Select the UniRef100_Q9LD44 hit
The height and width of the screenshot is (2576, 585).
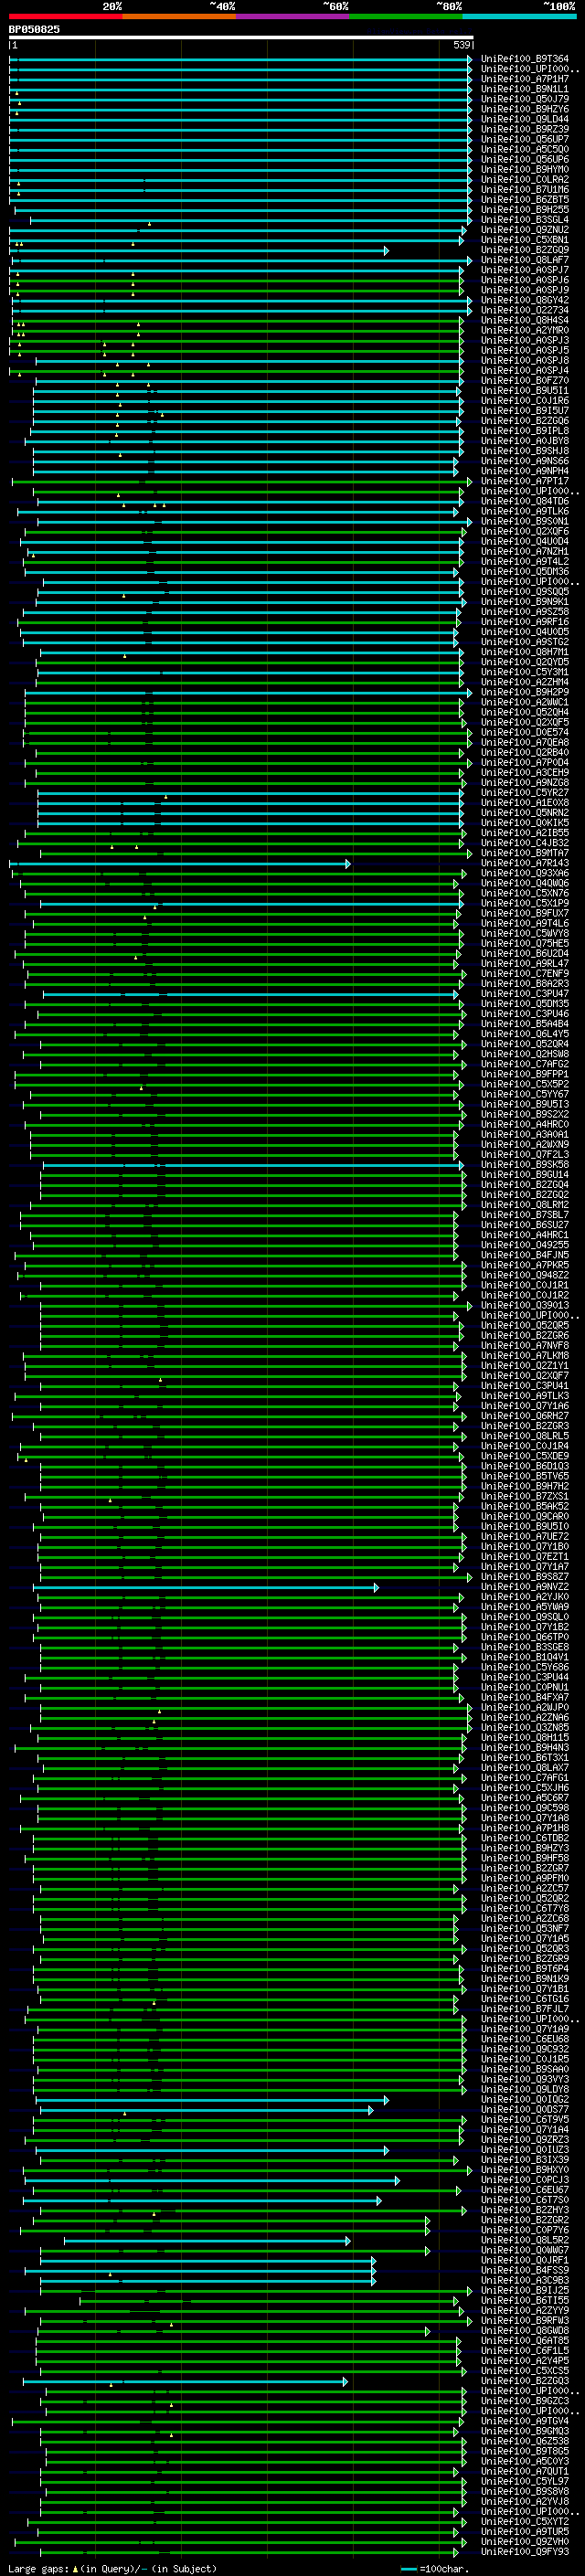coord(525,119)
